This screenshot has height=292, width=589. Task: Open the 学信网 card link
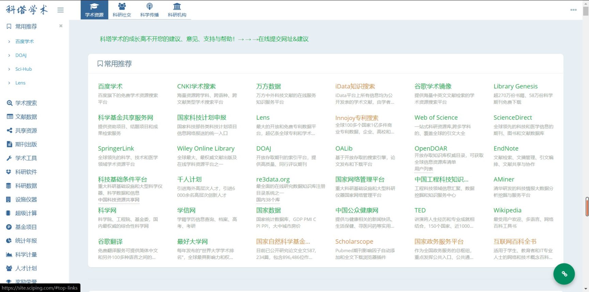[x=186, y=210]
